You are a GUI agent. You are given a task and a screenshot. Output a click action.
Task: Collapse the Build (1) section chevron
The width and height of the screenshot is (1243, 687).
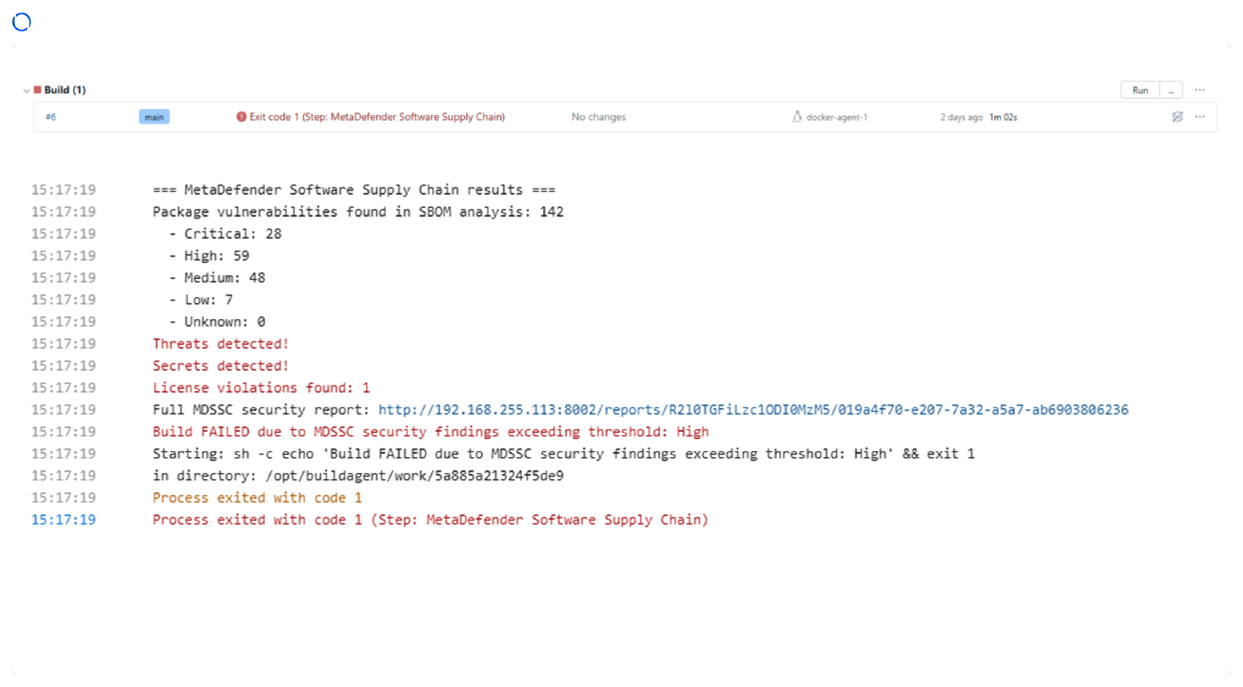tap(26, 90)
